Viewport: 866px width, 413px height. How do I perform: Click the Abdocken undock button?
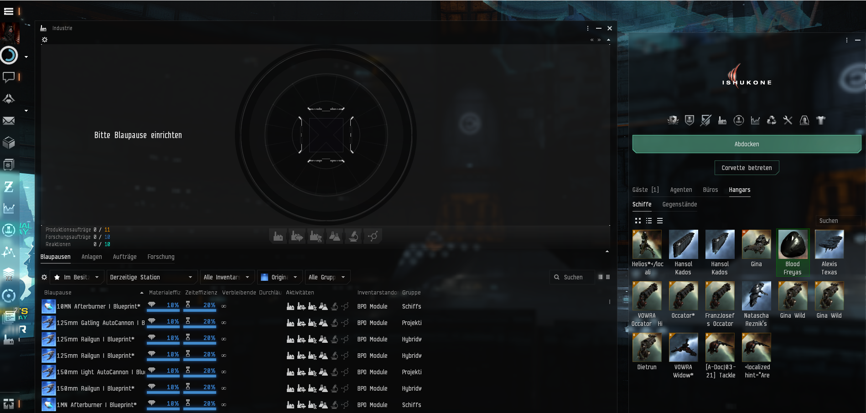pos(747,144)
